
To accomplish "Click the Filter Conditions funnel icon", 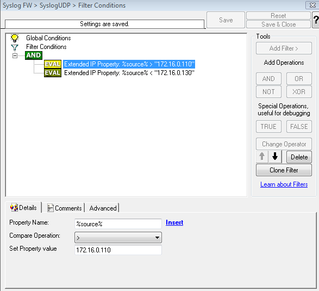I will tap(15, 47).
